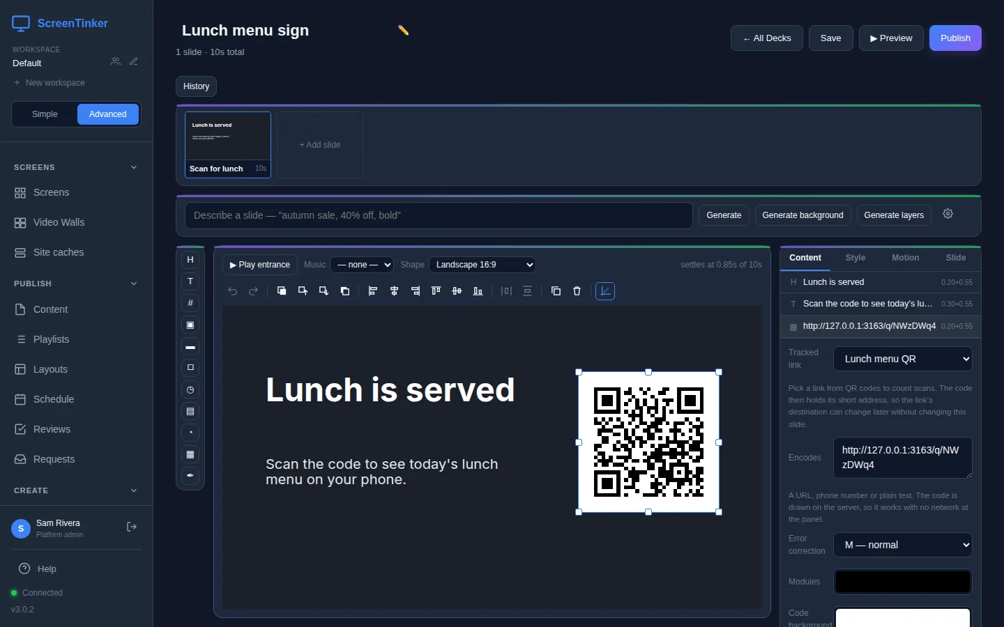Switch to Simple mode
Screen dimensions: 1004x627
(x=45, y=114)
